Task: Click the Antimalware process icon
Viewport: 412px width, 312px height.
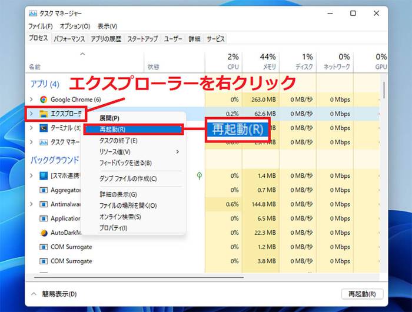Action: click(44, 204)
